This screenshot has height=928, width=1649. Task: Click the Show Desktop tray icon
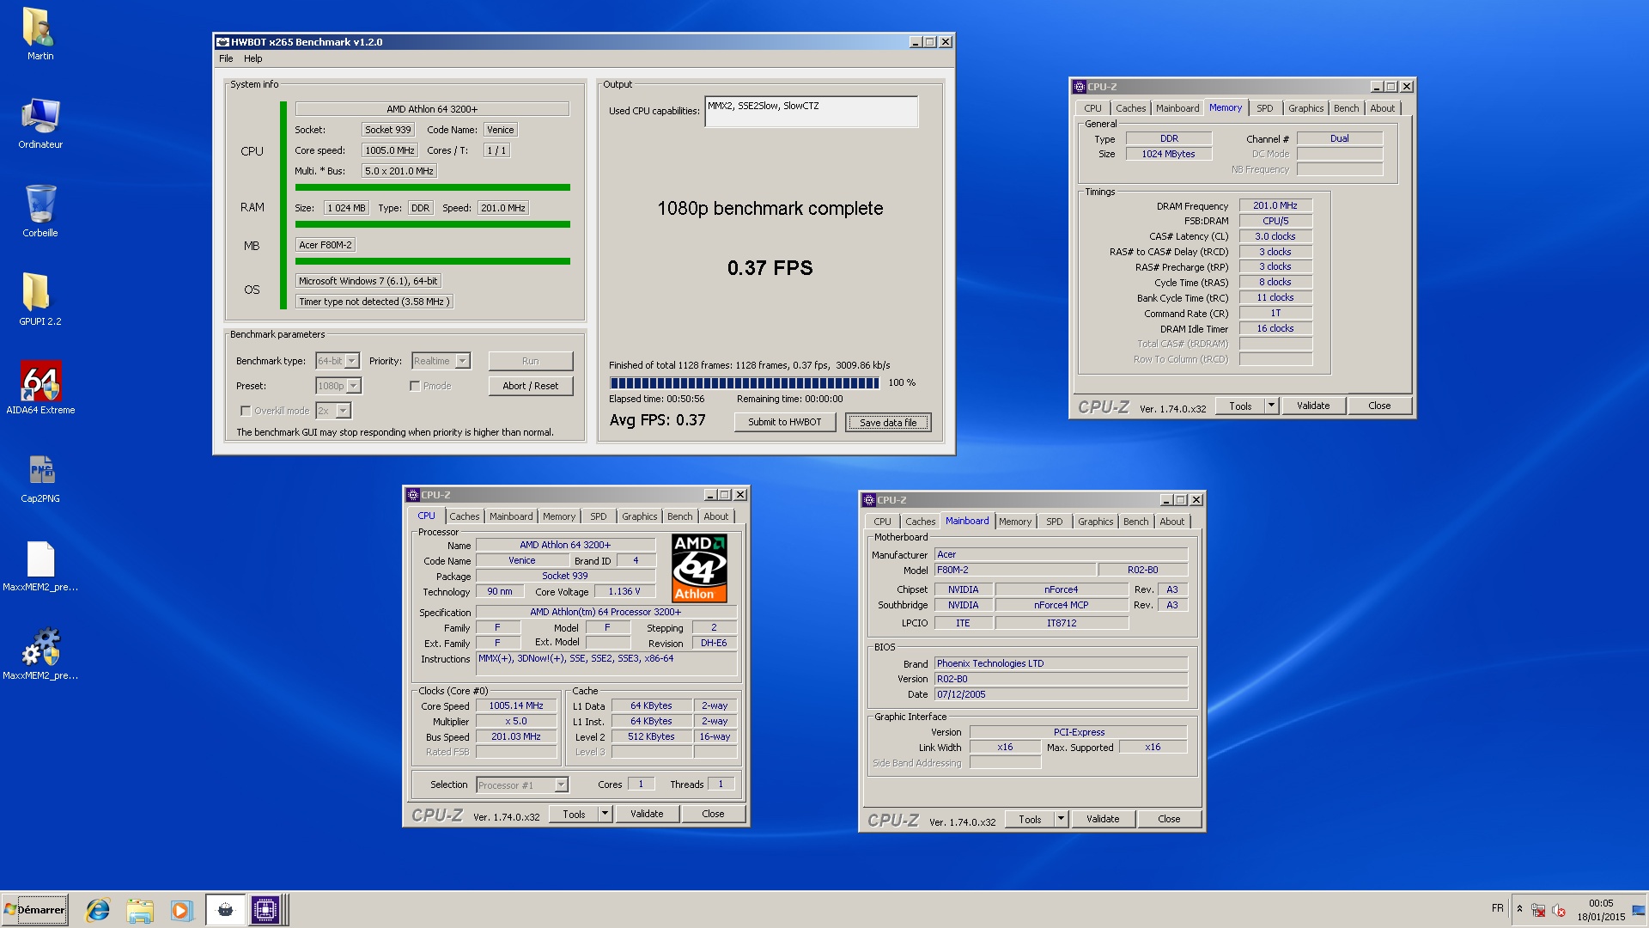[x=1639, y=910]
